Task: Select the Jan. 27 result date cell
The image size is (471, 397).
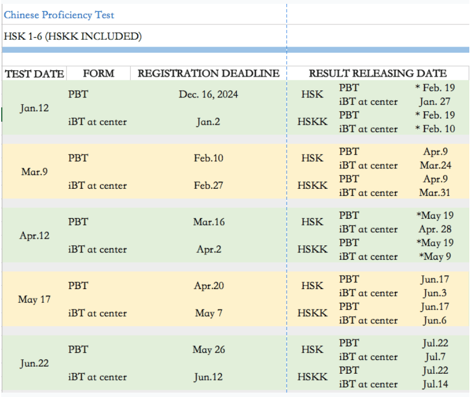Action: [434, 101]
